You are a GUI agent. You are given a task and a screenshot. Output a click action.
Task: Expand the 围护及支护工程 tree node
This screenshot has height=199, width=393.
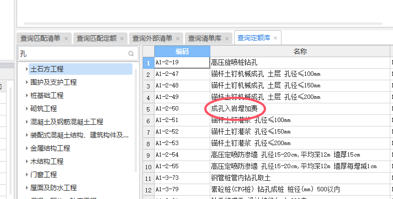click(x=27, y=82)
